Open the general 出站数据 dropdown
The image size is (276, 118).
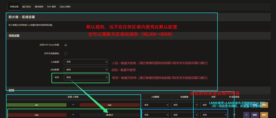86,70
